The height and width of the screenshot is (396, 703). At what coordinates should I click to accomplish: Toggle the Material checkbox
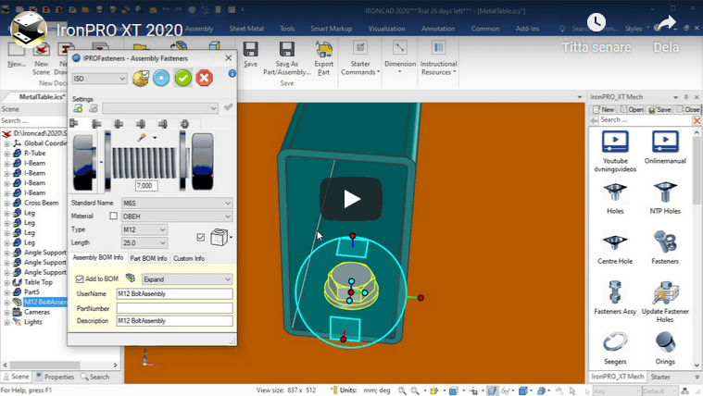[114, 216]
